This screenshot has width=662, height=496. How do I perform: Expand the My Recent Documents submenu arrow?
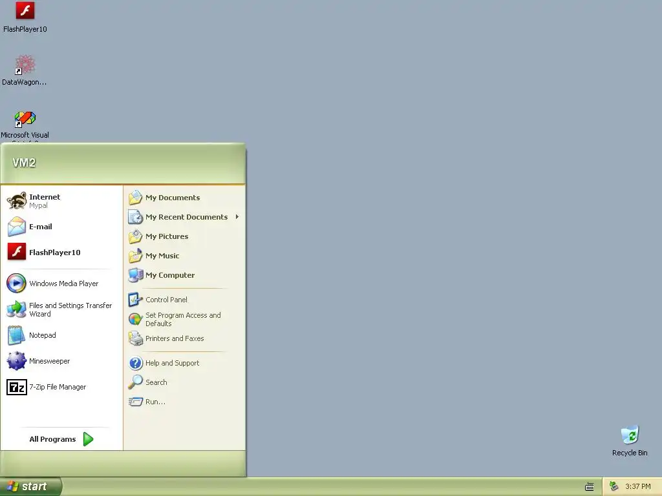click(x=237, y=217)
